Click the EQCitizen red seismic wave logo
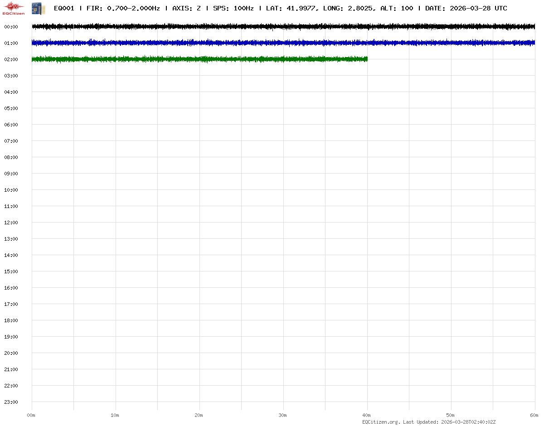The image size is (544, 426). [x=14, y=8]
